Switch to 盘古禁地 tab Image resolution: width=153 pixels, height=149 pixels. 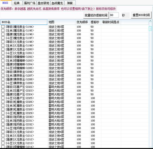[x=43, y=3]
